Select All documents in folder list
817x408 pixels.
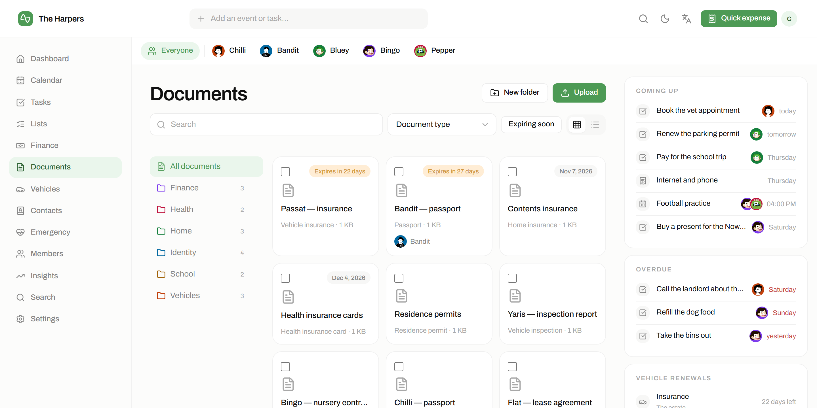pyautogui.click(x=206, y=166)
